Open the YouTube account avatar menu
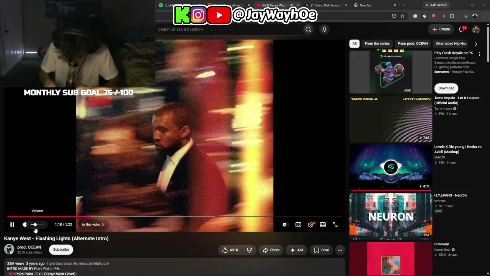Screen dimensions: 490x276 [x=476, y=29]
